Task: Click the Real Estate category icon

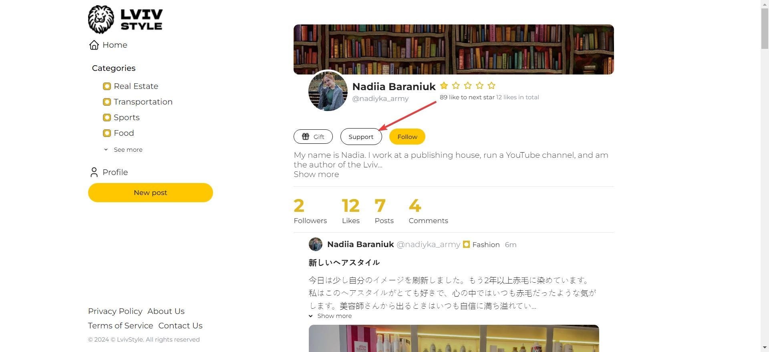Action: click(x=107, y=86)
